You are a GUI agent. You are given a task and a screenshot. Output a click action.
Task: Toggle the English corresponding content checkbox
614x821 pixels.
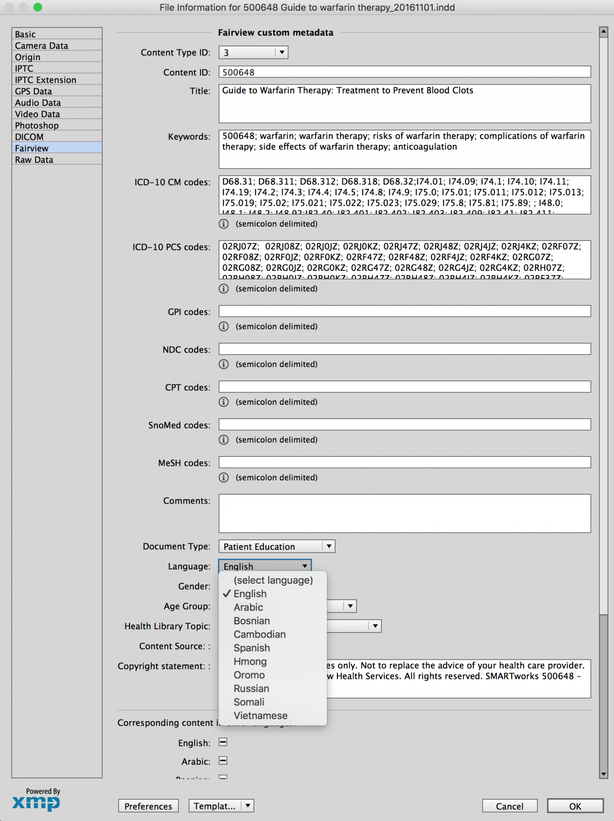223,742
